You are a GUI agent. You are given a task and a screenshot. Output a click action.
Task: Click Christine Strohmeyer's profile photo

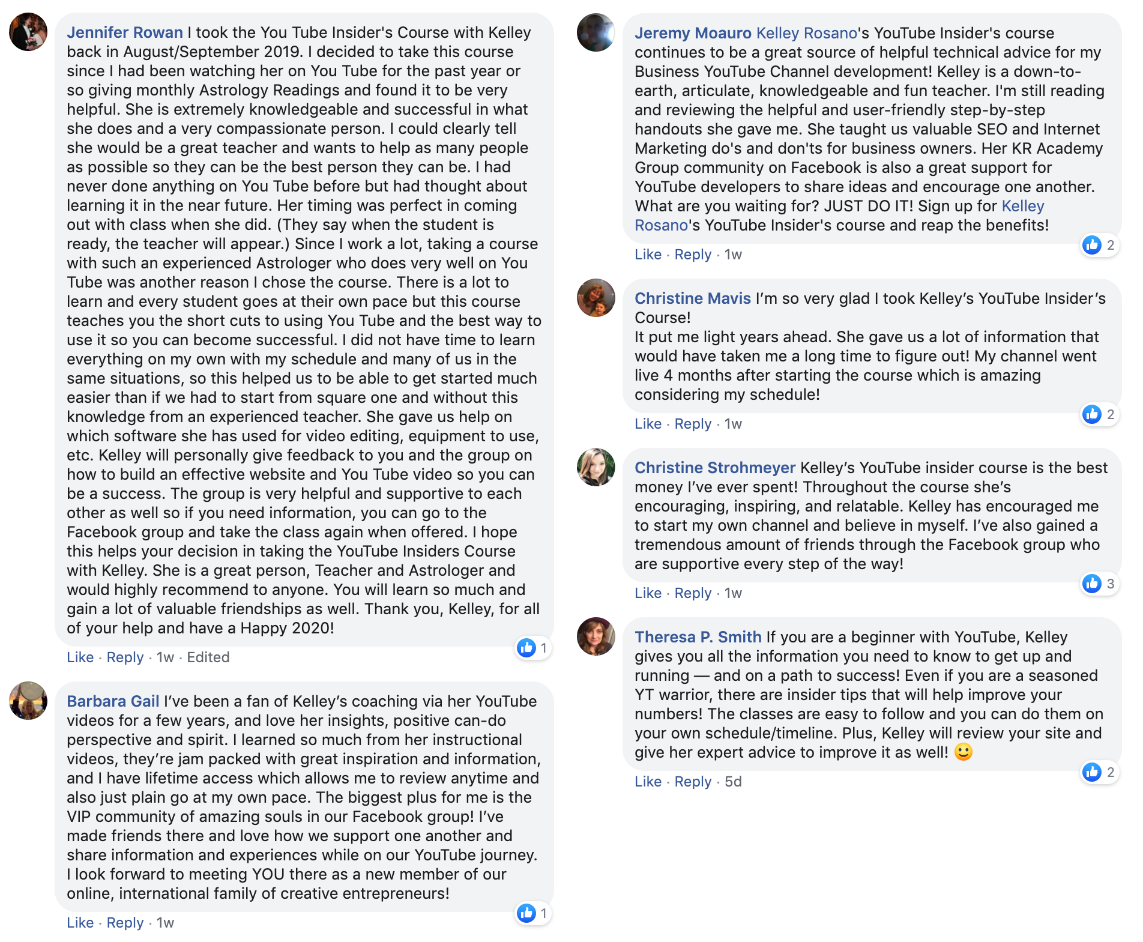(596, 467)
